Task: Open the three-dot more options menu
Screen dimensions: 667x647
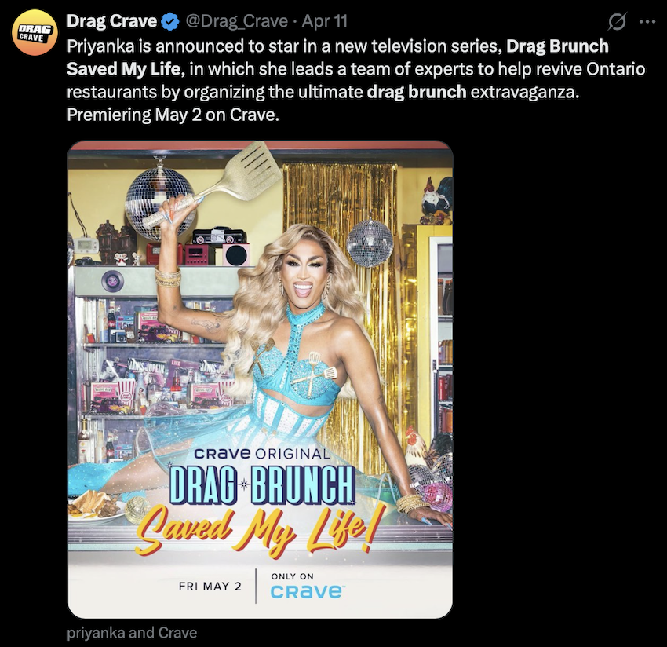Action: (x=647, y=22)
